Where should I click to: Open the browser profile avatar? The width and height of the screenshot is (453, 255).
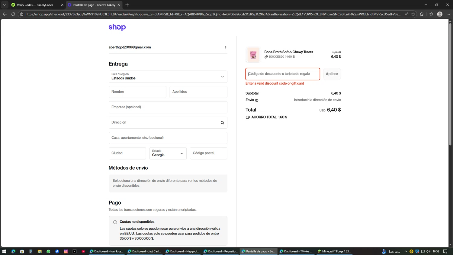pyautogui.click(x=440, y=14)
